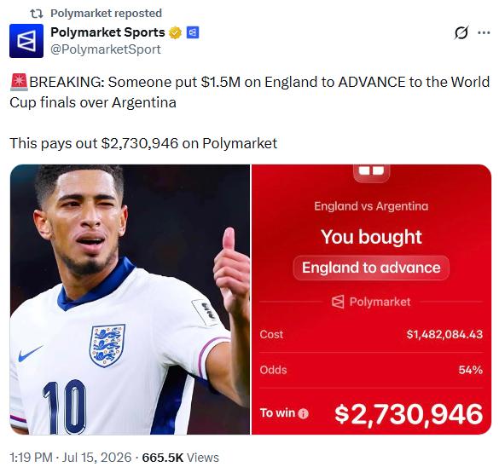Screen dimensions: 499x467
Task: Open the England player photo
Action: coord(130,299)
